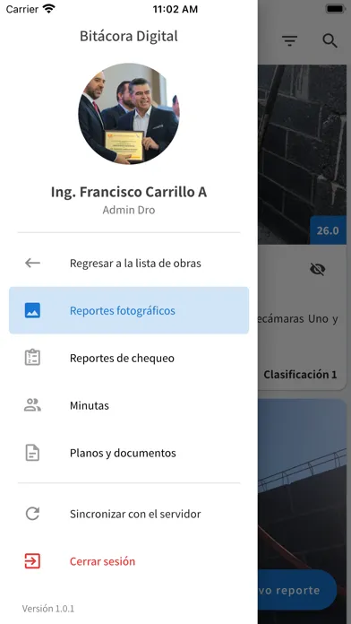Tap the nuevo reporte floating button

(297, 590)
